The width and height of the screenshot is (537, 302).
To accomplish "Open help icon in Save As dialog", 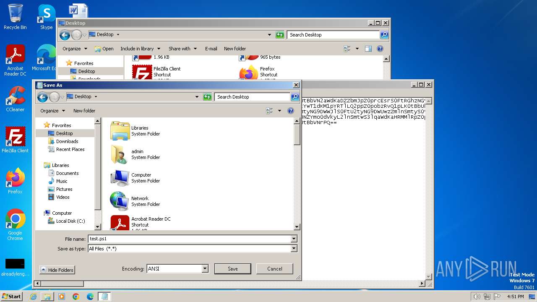I will pos(290,111).
